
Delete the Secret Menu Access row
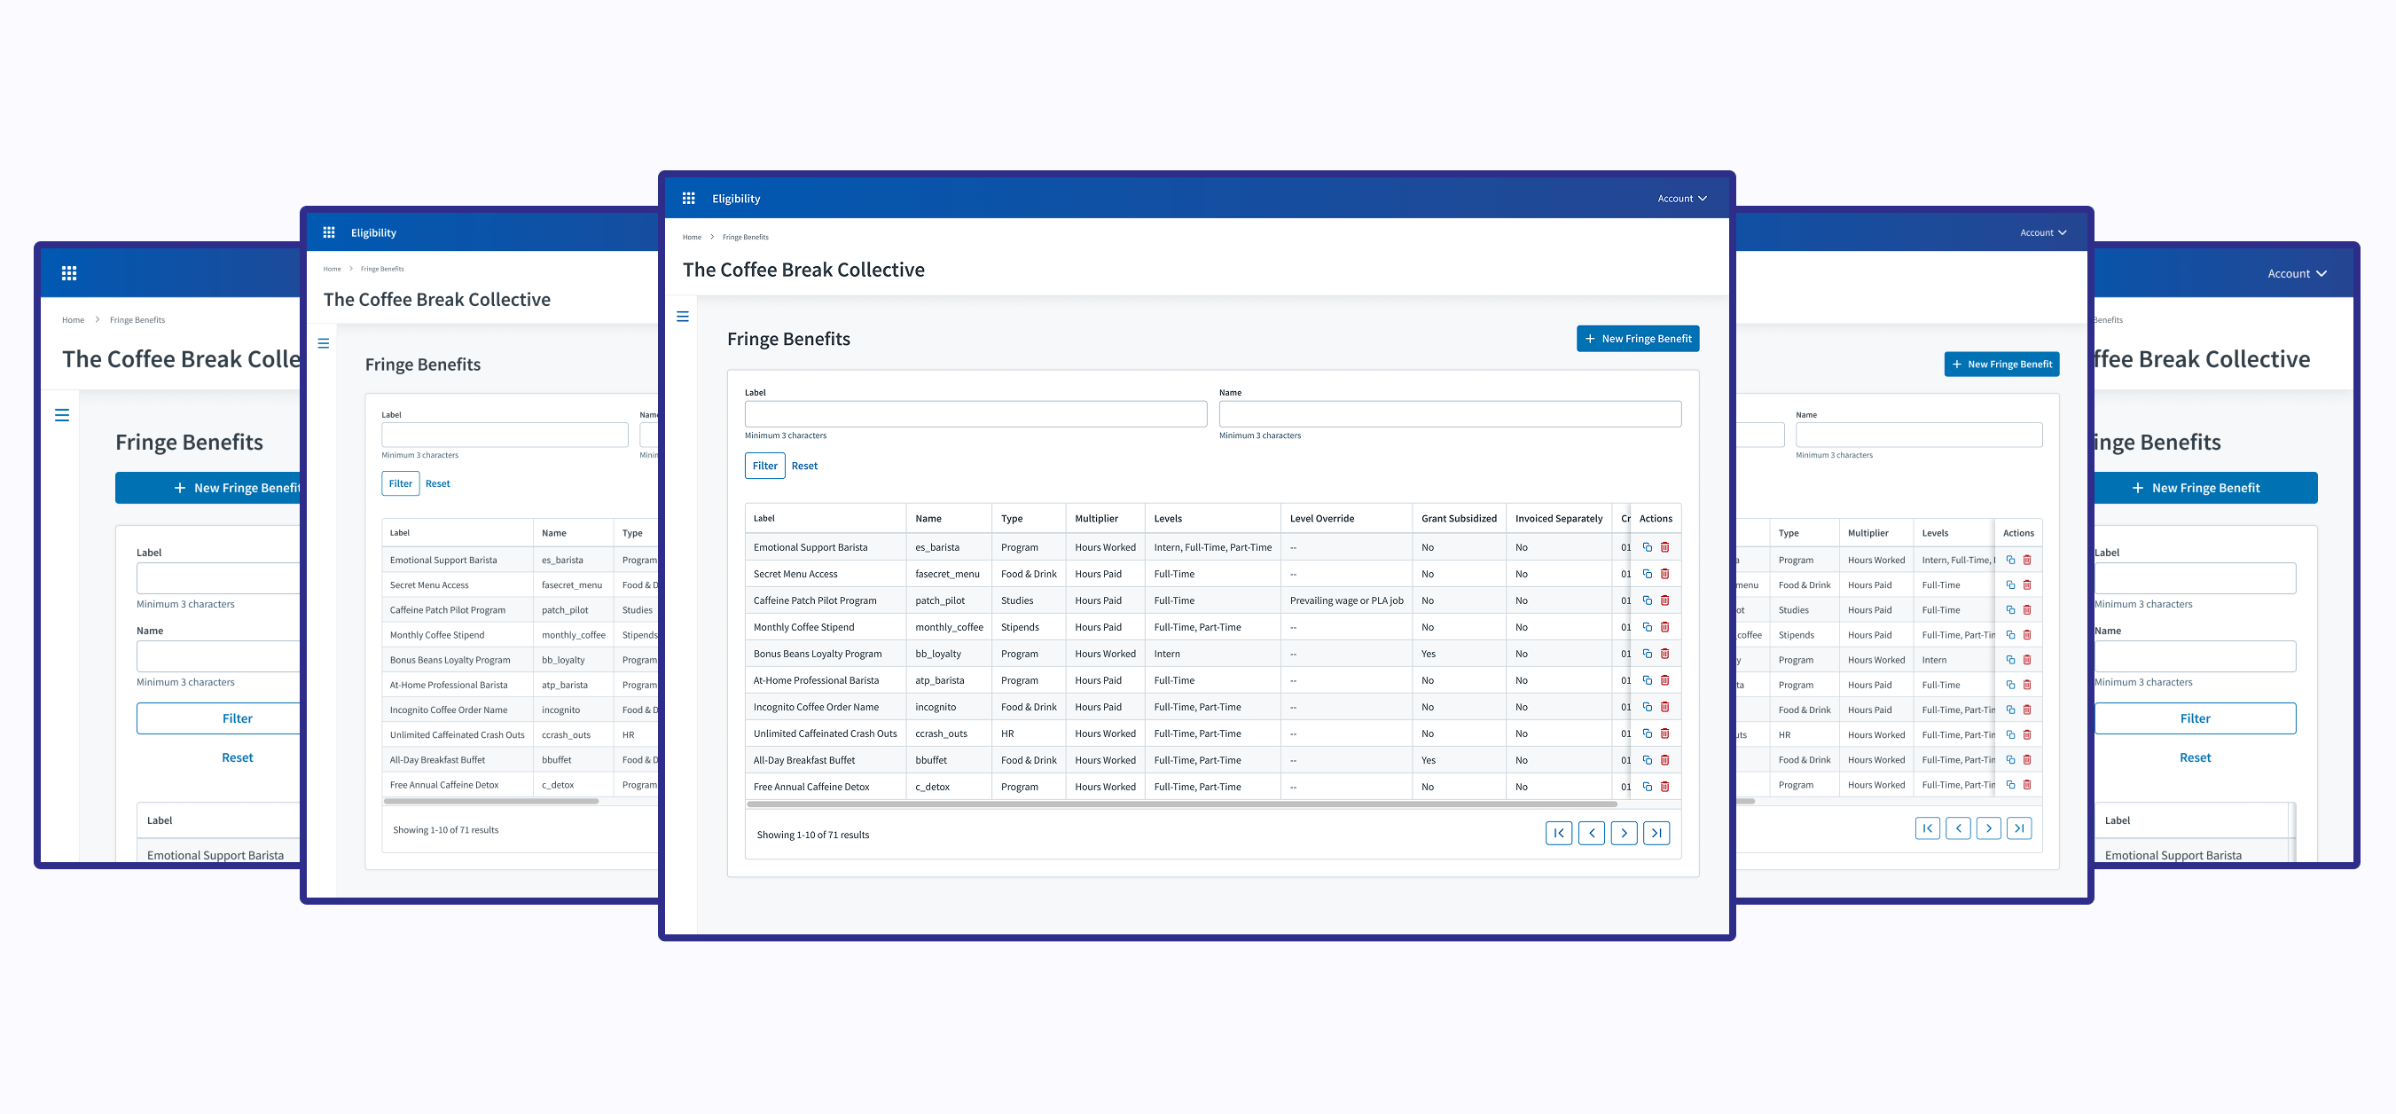1664,574
